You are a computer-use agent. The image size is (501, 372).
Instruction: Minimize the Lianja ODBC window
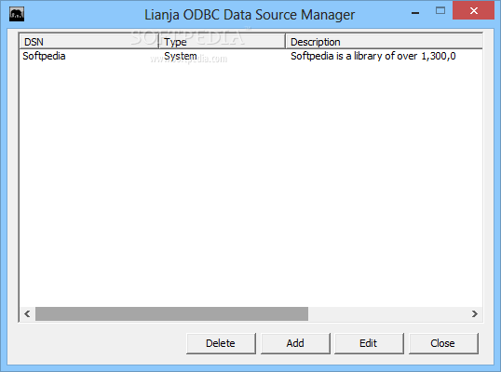(x=415, y=13)
